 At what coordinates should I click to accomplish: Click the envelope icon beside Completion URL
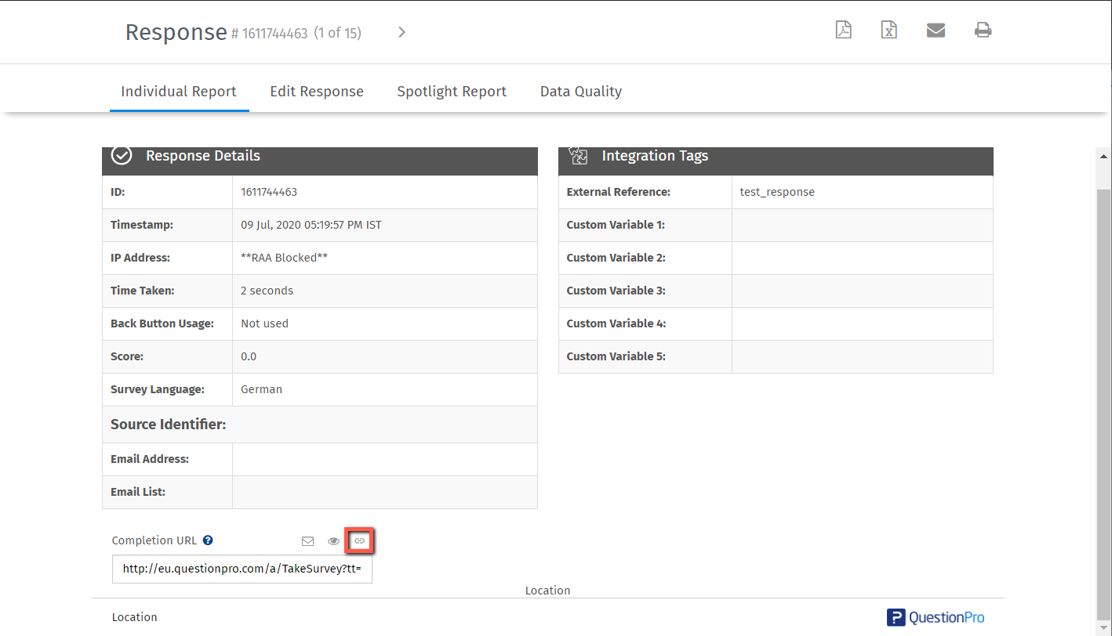coord(308,541)
